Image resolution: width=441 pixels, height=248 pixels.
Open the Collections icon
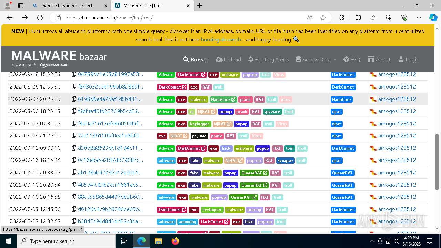[389, 18]
